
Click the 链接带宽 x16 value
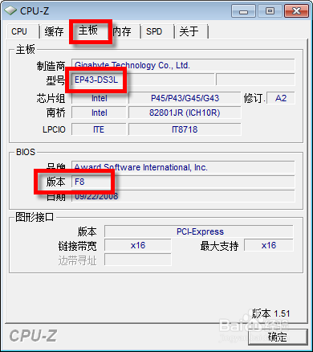138,245
